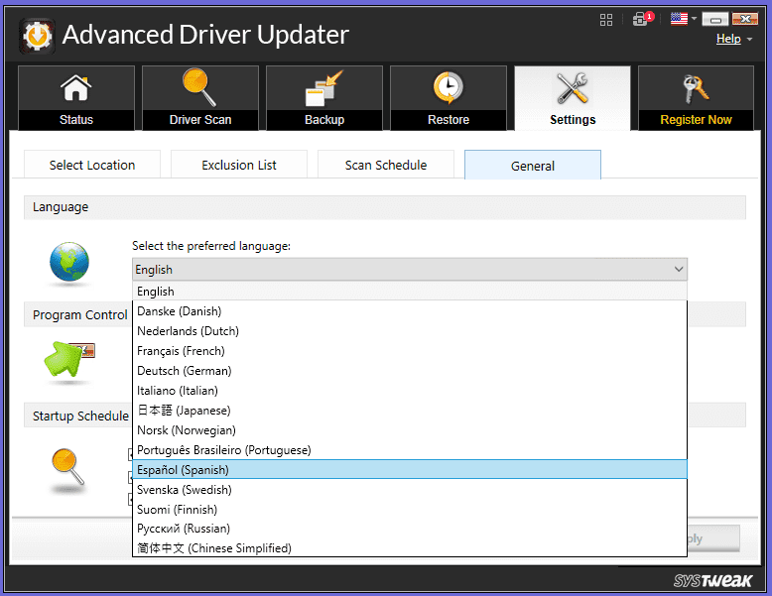Switch to the Select Location tab
Image resolution: width=772 pixels, height=596 pixels.
92,165
